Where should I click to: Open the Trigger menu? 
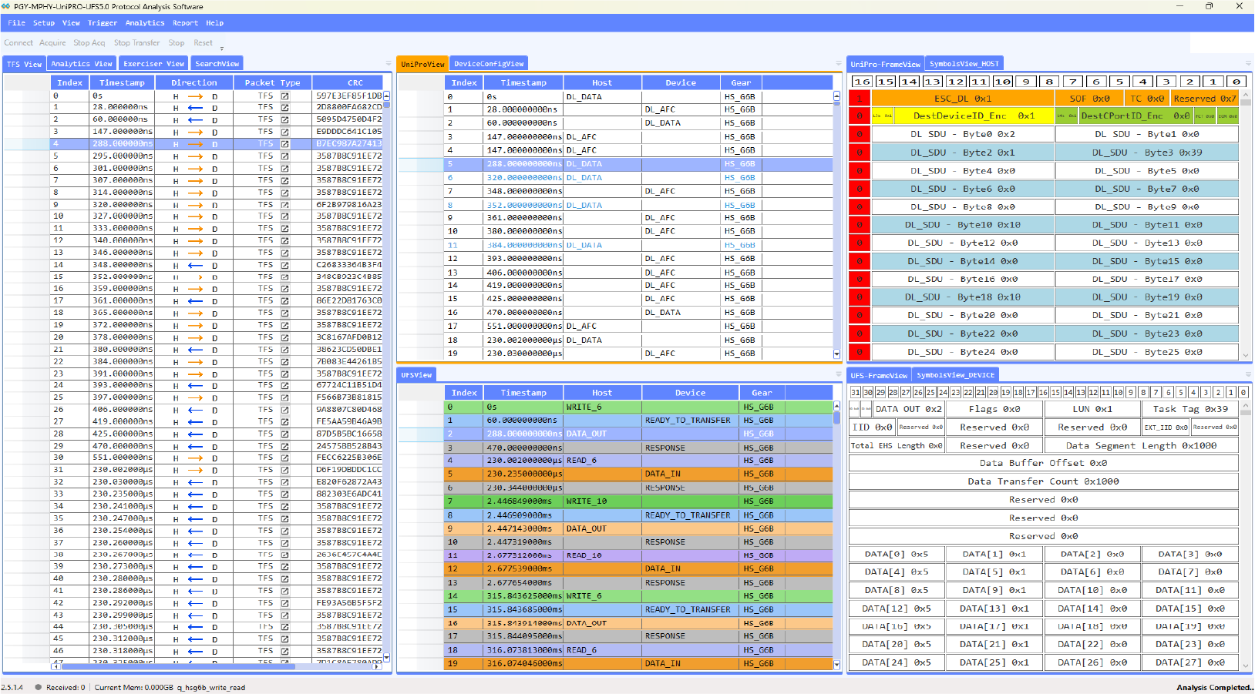(x=103, y=22)
